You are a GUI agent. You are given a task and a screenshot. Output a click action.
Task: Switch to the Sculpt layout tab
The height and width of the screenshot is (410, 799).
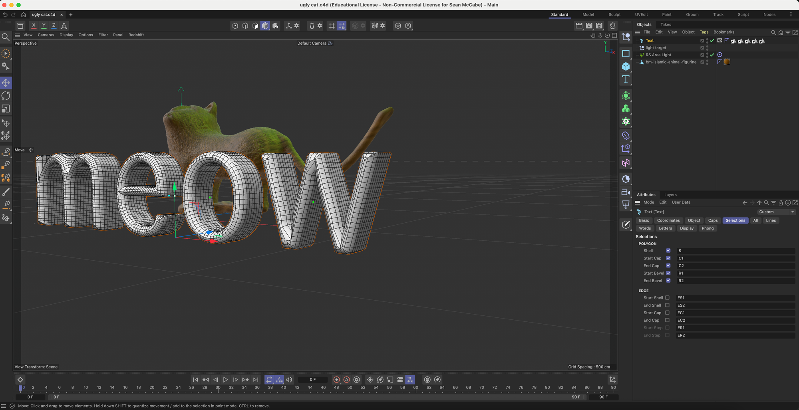pos(614,14)
